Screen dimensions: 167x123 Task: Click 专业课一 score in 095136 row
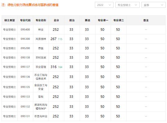(102, 77)
